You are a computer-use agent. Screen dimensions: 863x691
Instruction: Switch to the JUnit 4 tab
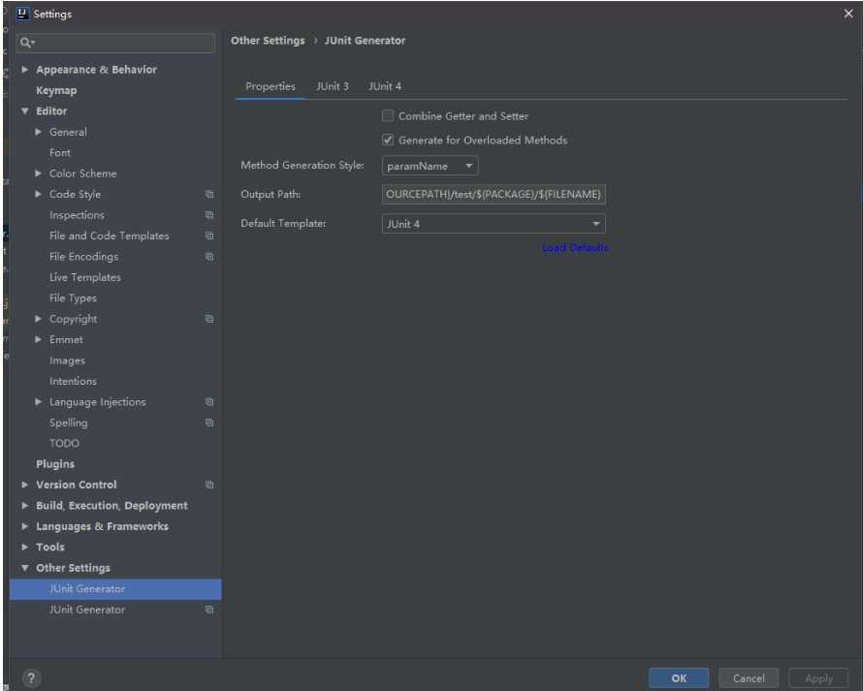point(385,86)
